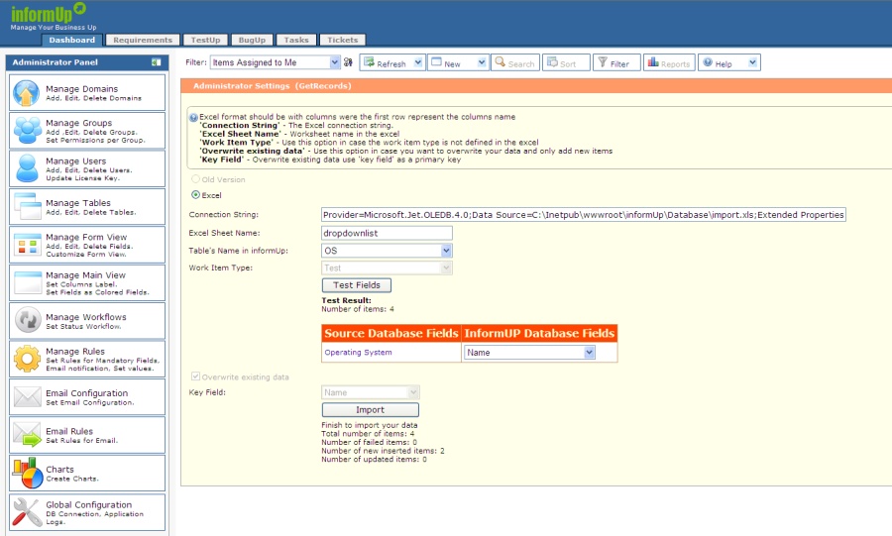This screenshot has width=892, height=536.
Task: Click the Global Configuration tools icon
Action: [26, 511]
